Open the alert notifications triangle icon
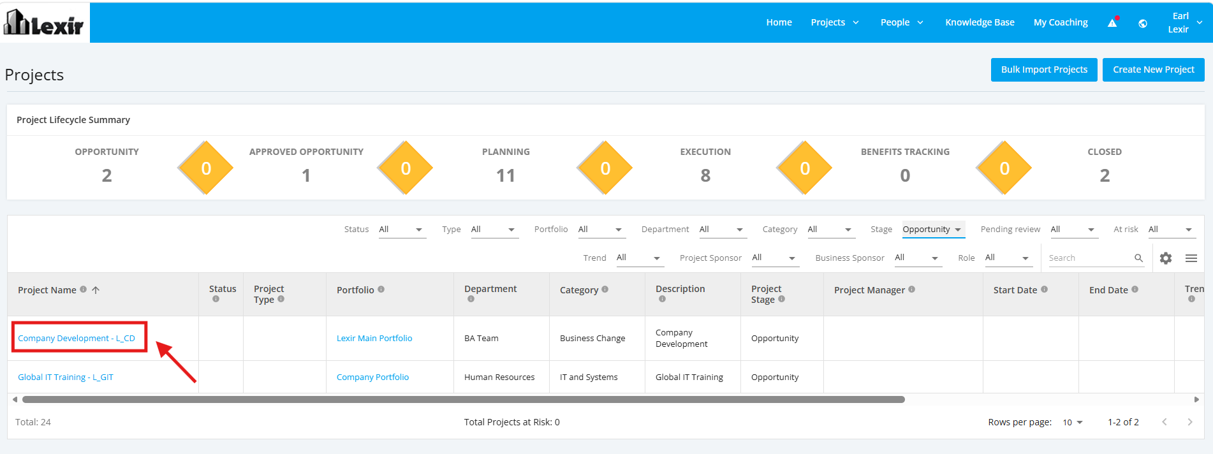 click(x=1112, y=22)
